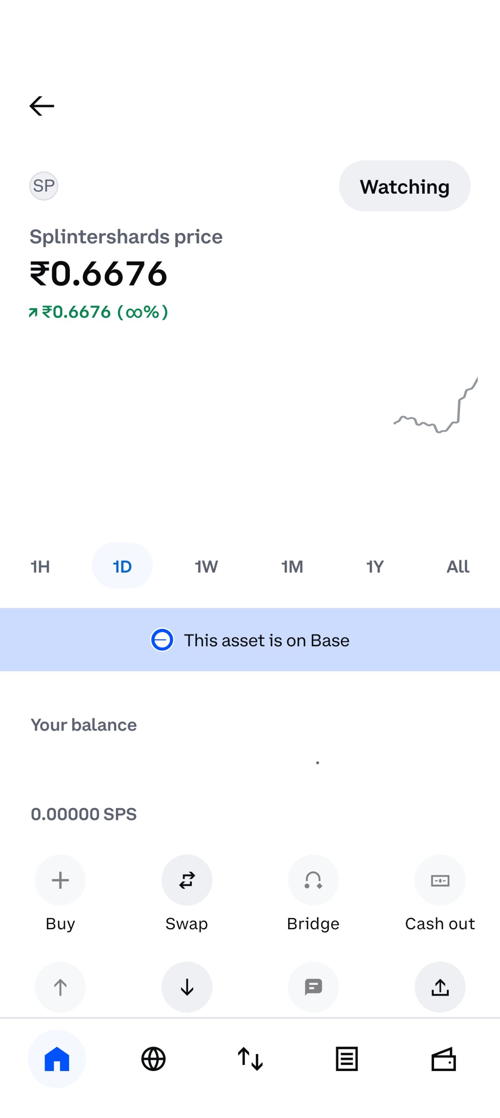Open the globe browser tab
This screenshot has height=1118, width=500.
(154, 1059)
